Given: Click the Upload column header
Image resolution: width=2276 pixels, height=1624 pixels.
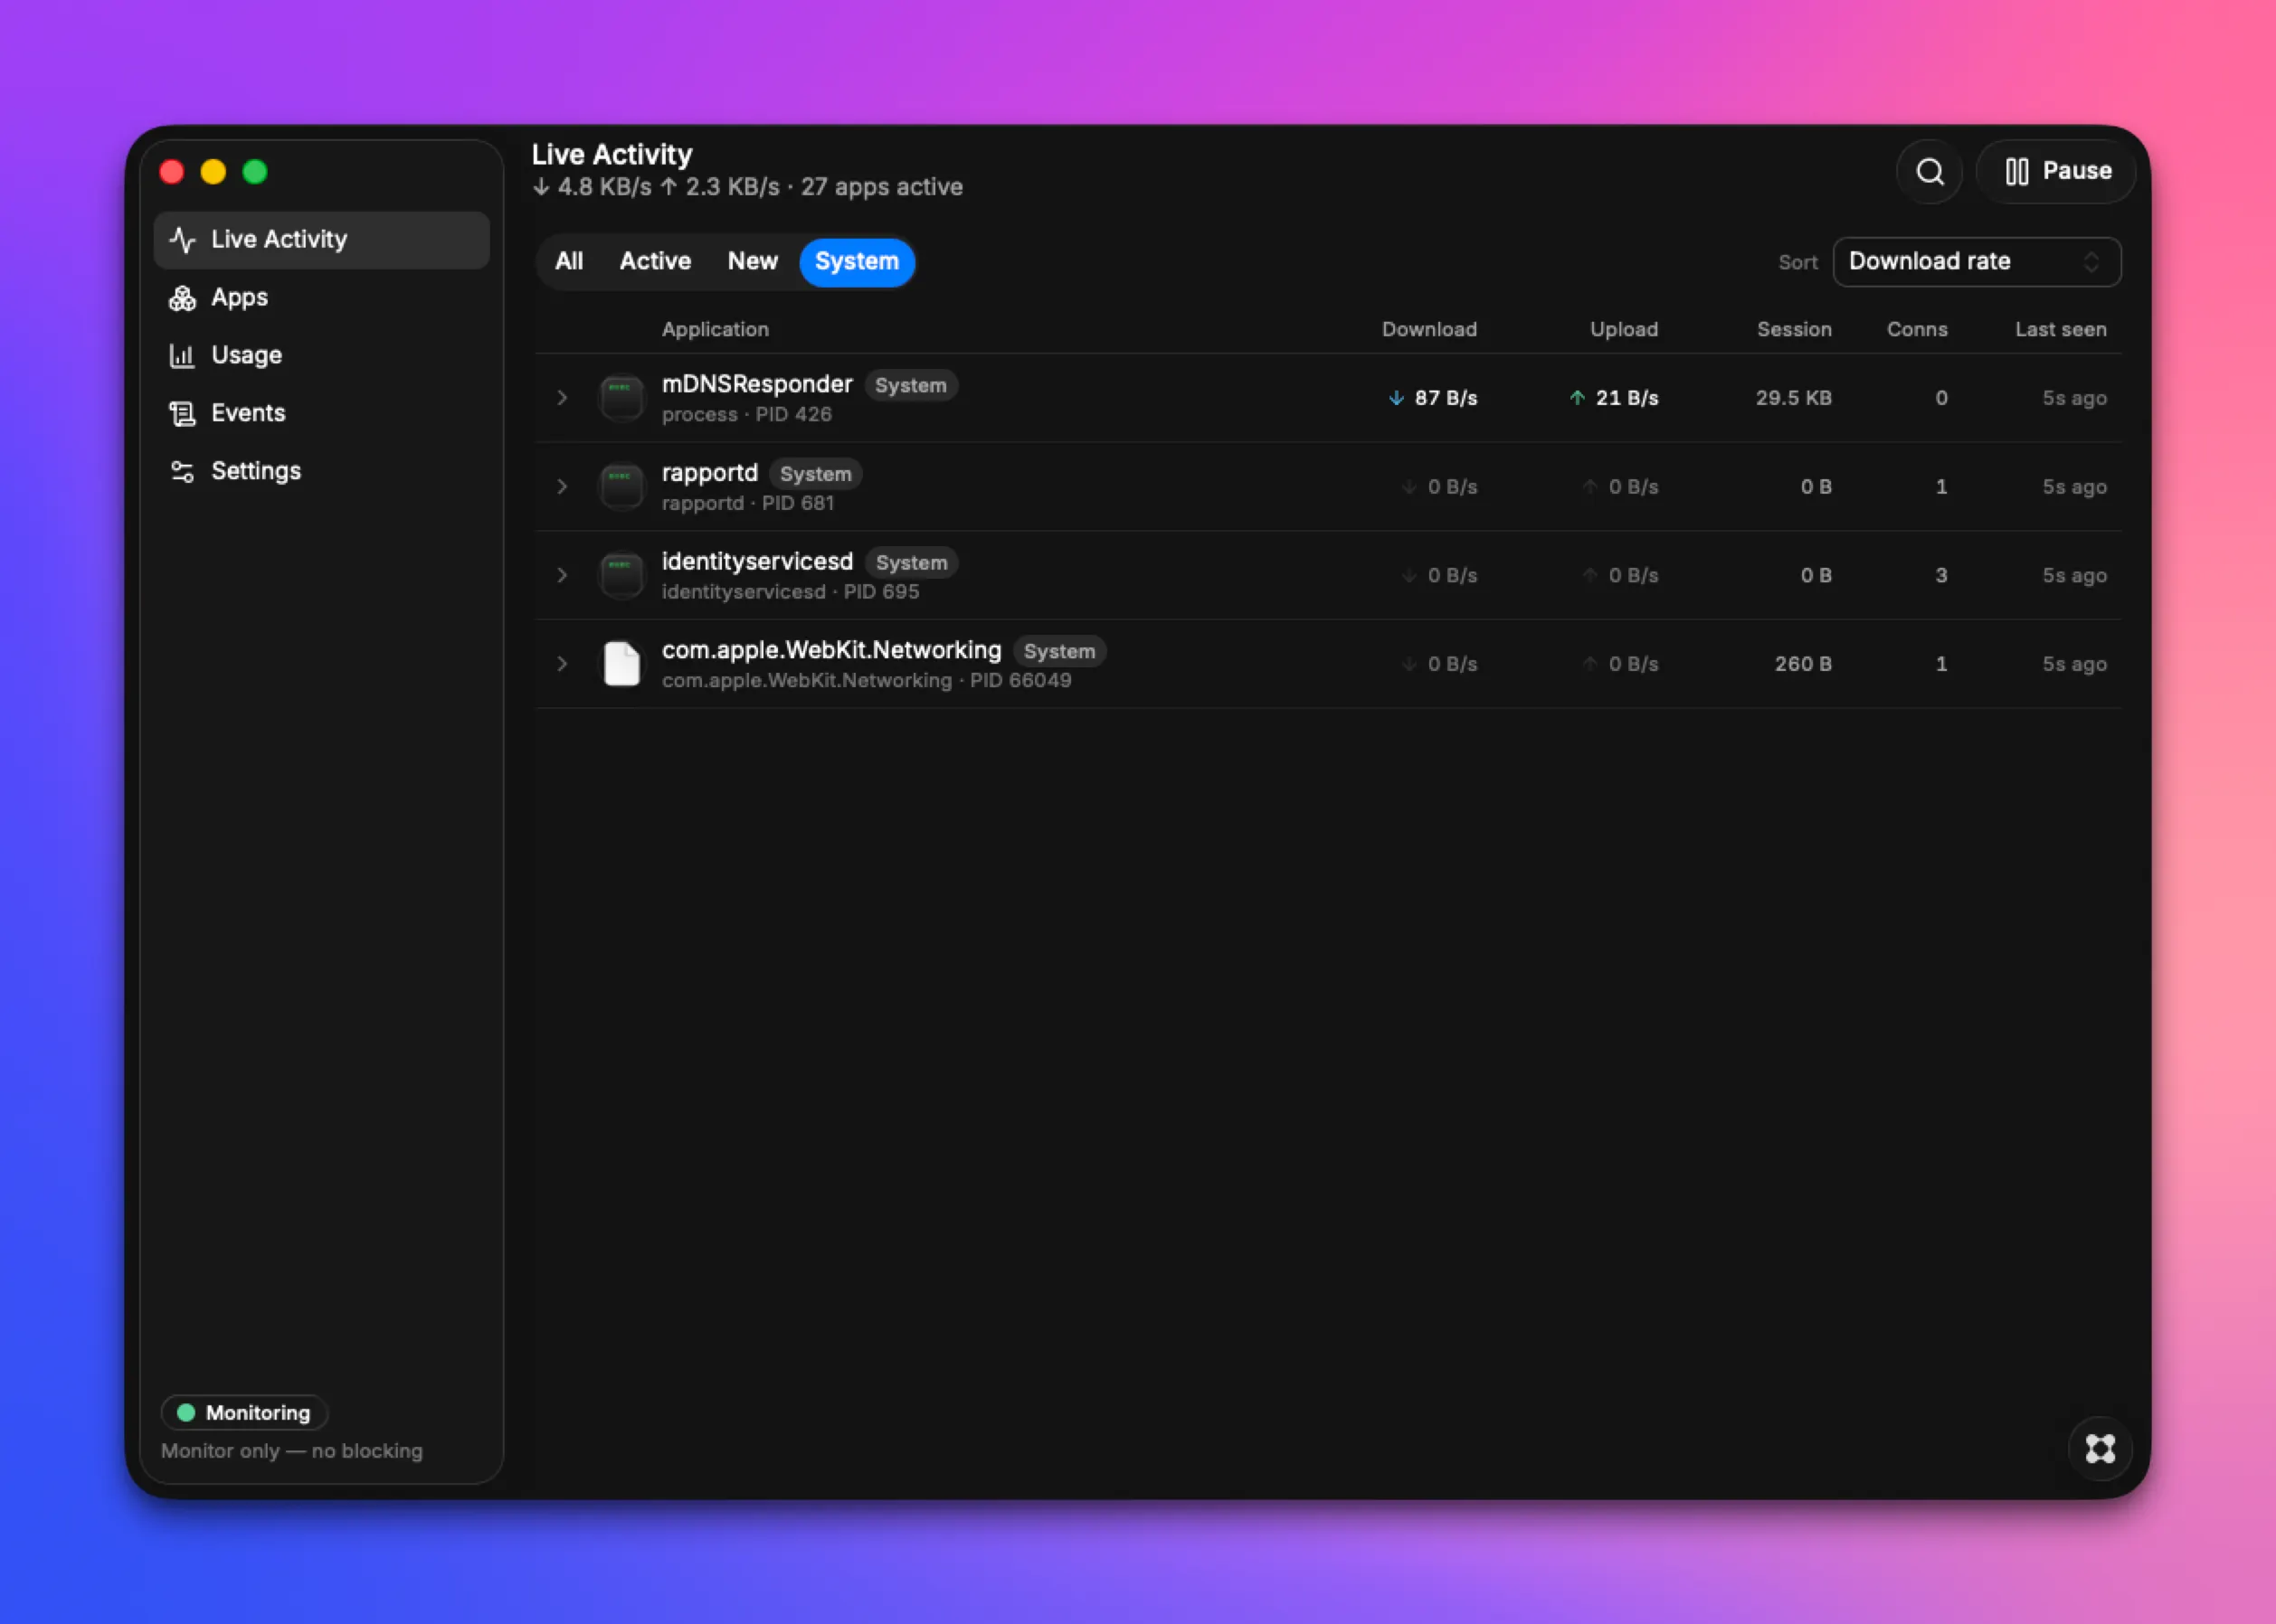Looking at the screenshot, I should 1625,330.
